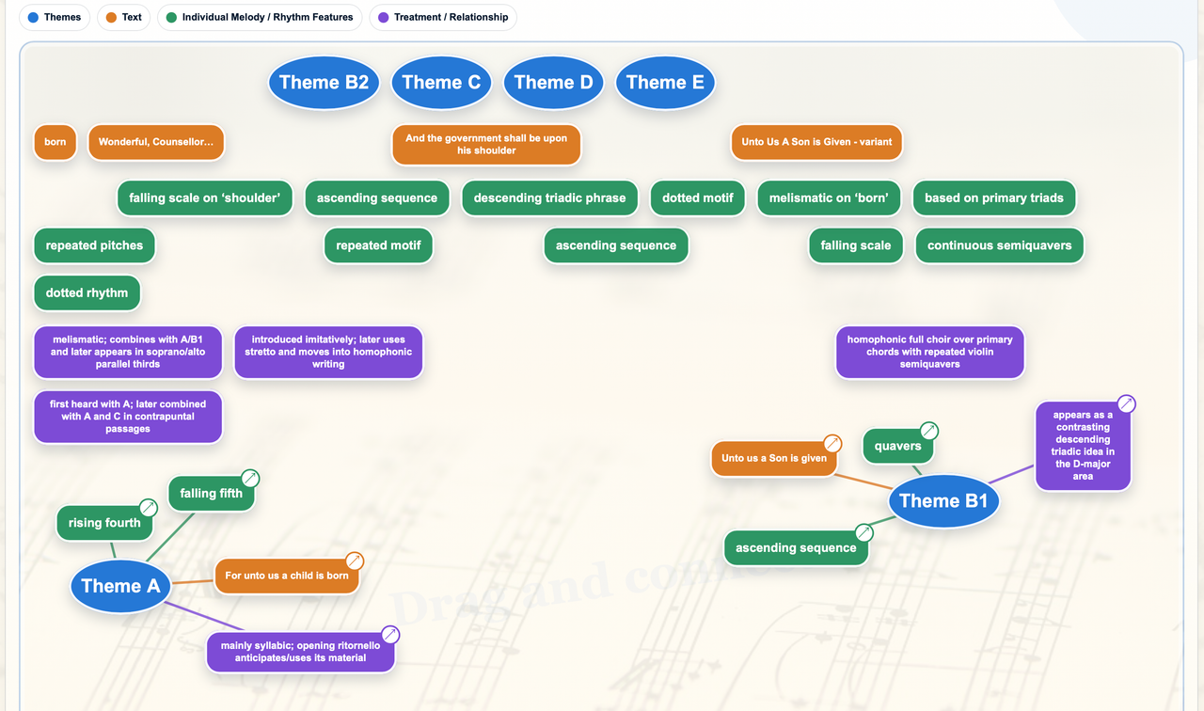Select 'Unto Us A Son is Given - variant'
1204x711 pixels.
[816, 142]
